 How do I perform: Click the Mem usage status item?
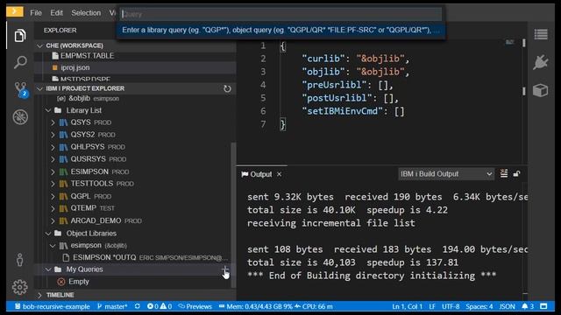255,306
